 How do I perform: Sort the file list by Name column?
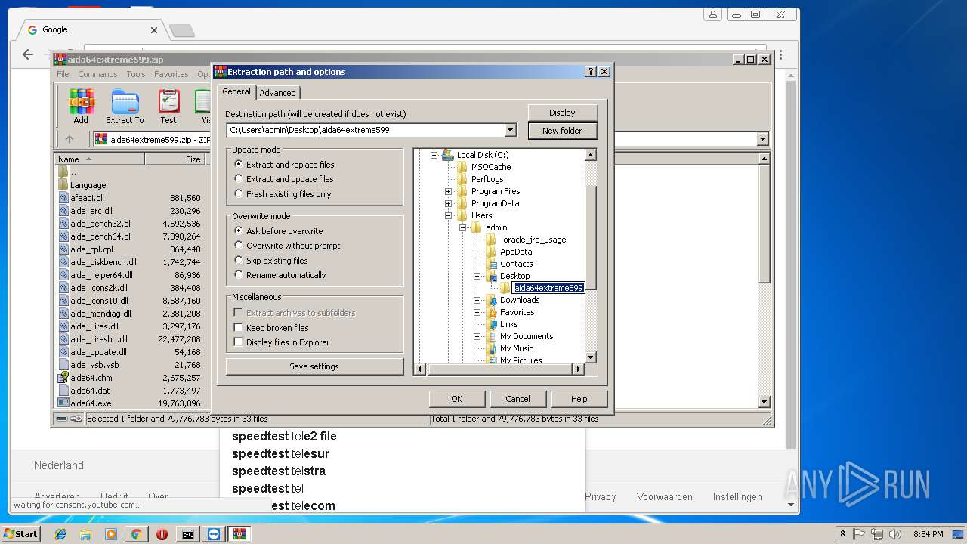click(x=100, y=159)
